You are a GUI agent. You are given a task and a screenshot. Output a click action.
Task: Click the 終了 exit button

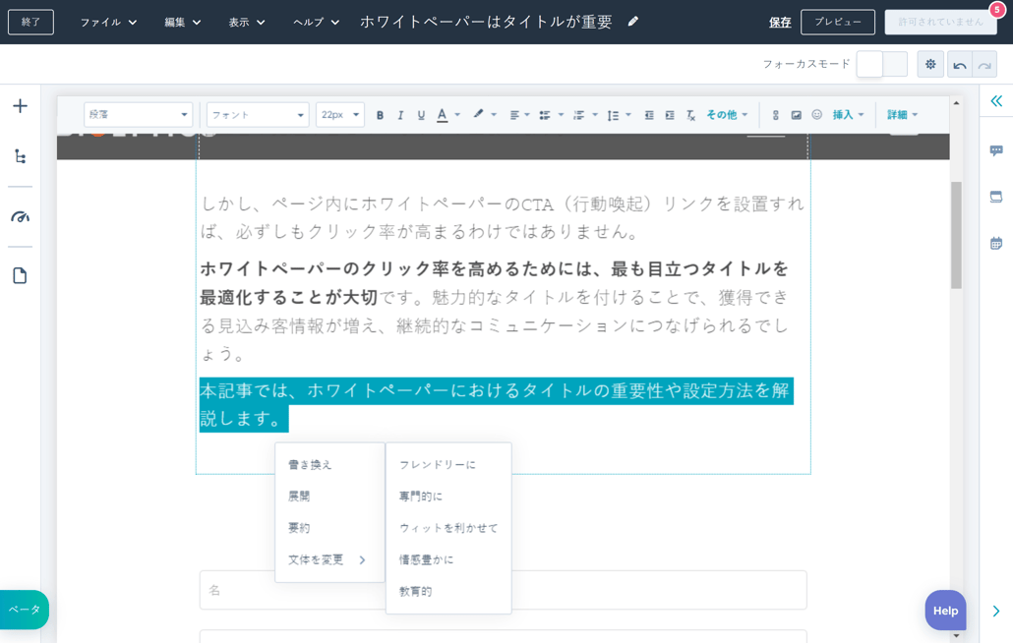(30, 22)
